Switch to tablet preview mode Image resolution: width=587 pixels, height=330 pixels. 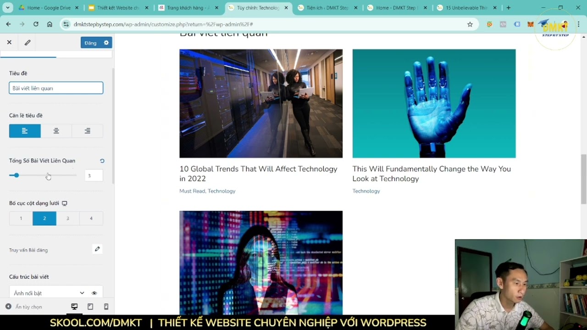click(x=90, y=307)
